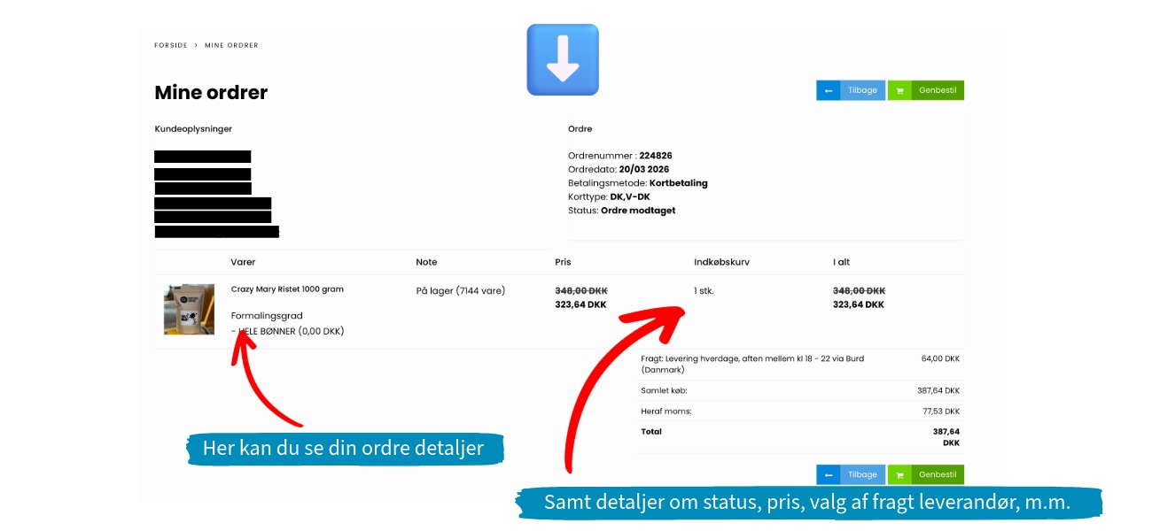Click back-arrow icon beside the Mine ordrer heading
The height and width of the screenshot is (531, 1152).
tap(829, 90)
